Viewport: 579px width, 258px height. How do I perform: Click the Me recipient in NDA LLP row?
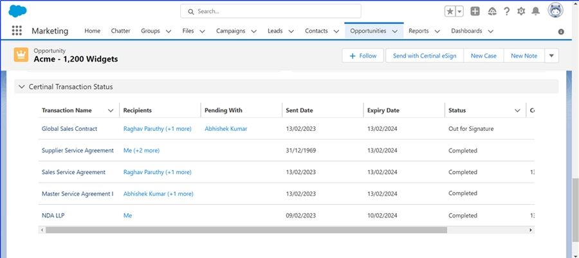pos(127,215)
